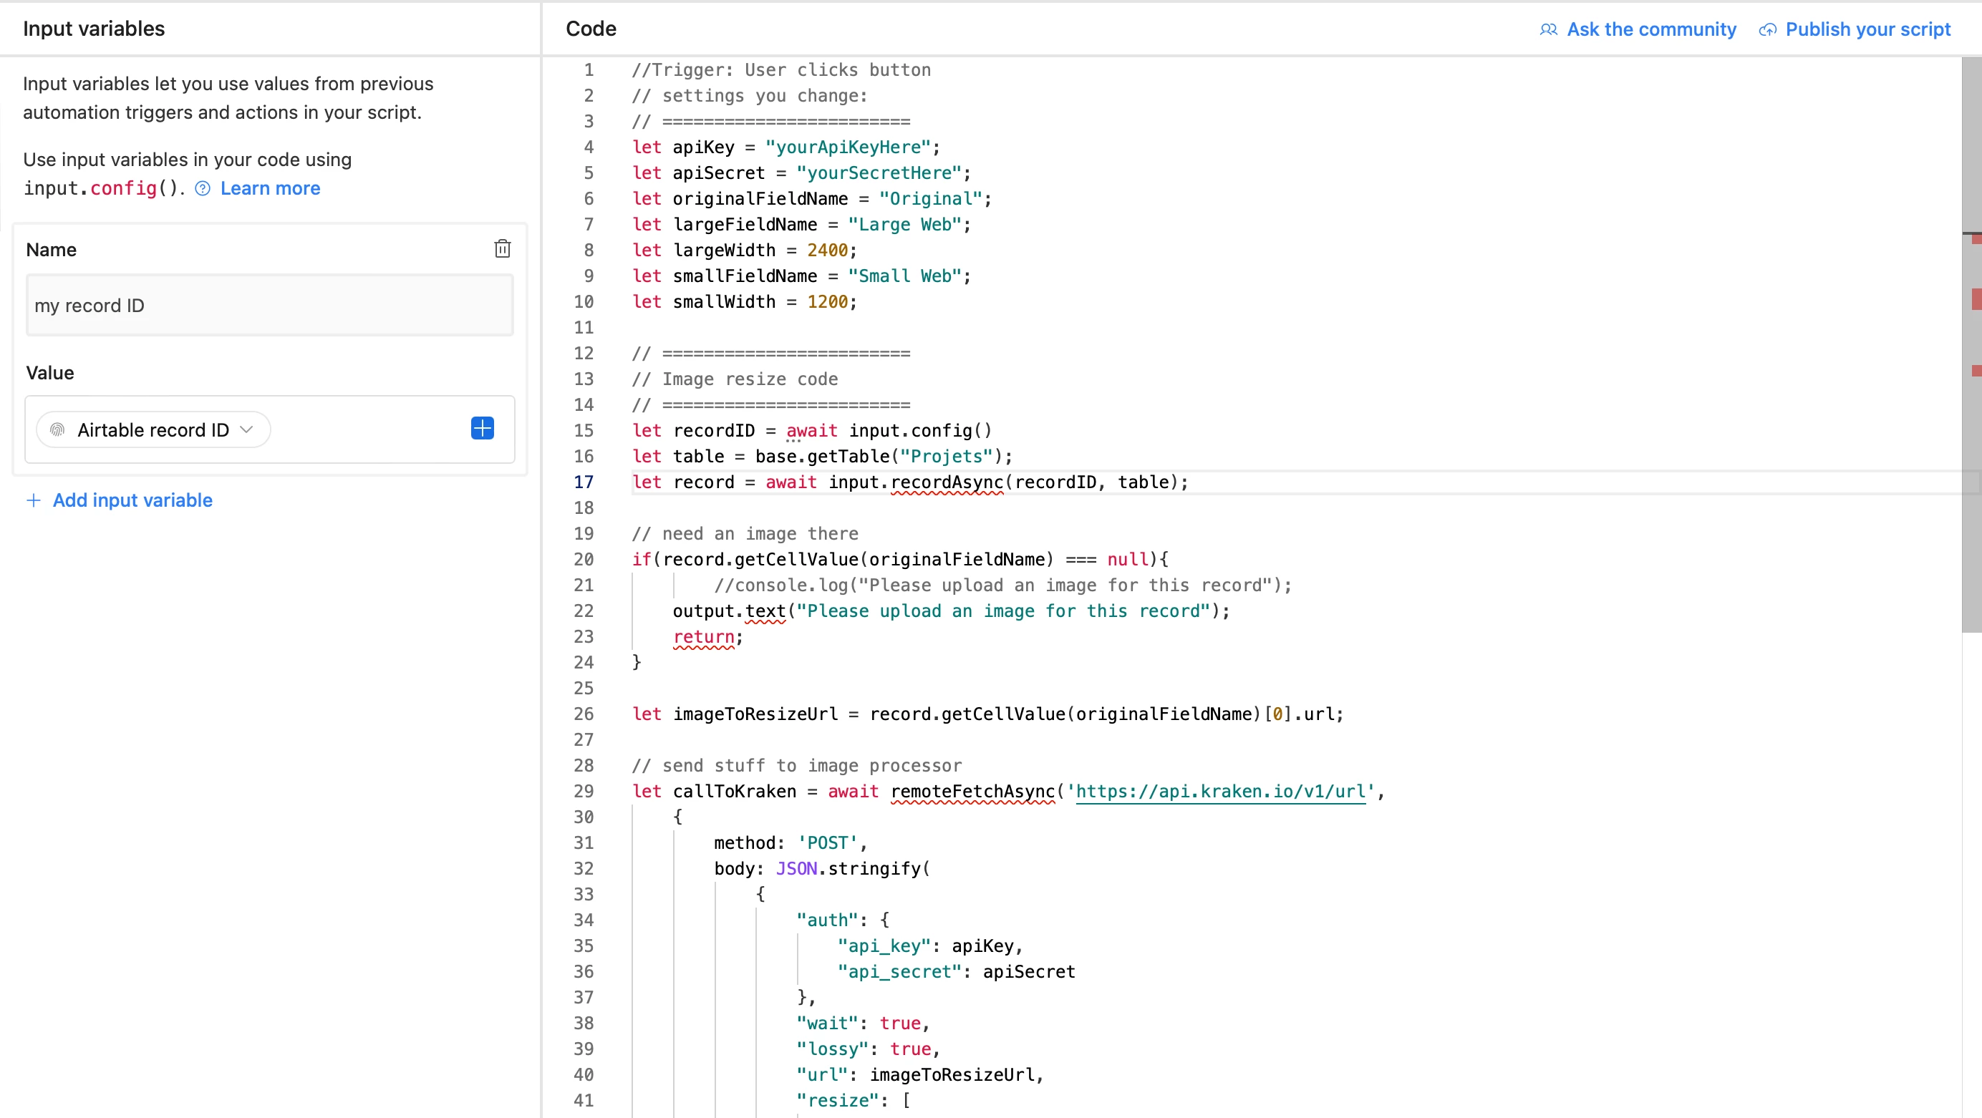Open the Airtable record ID value token
Image resolution: width=1982 pixels, height=1118 pixels.
(x=153, y=429)
